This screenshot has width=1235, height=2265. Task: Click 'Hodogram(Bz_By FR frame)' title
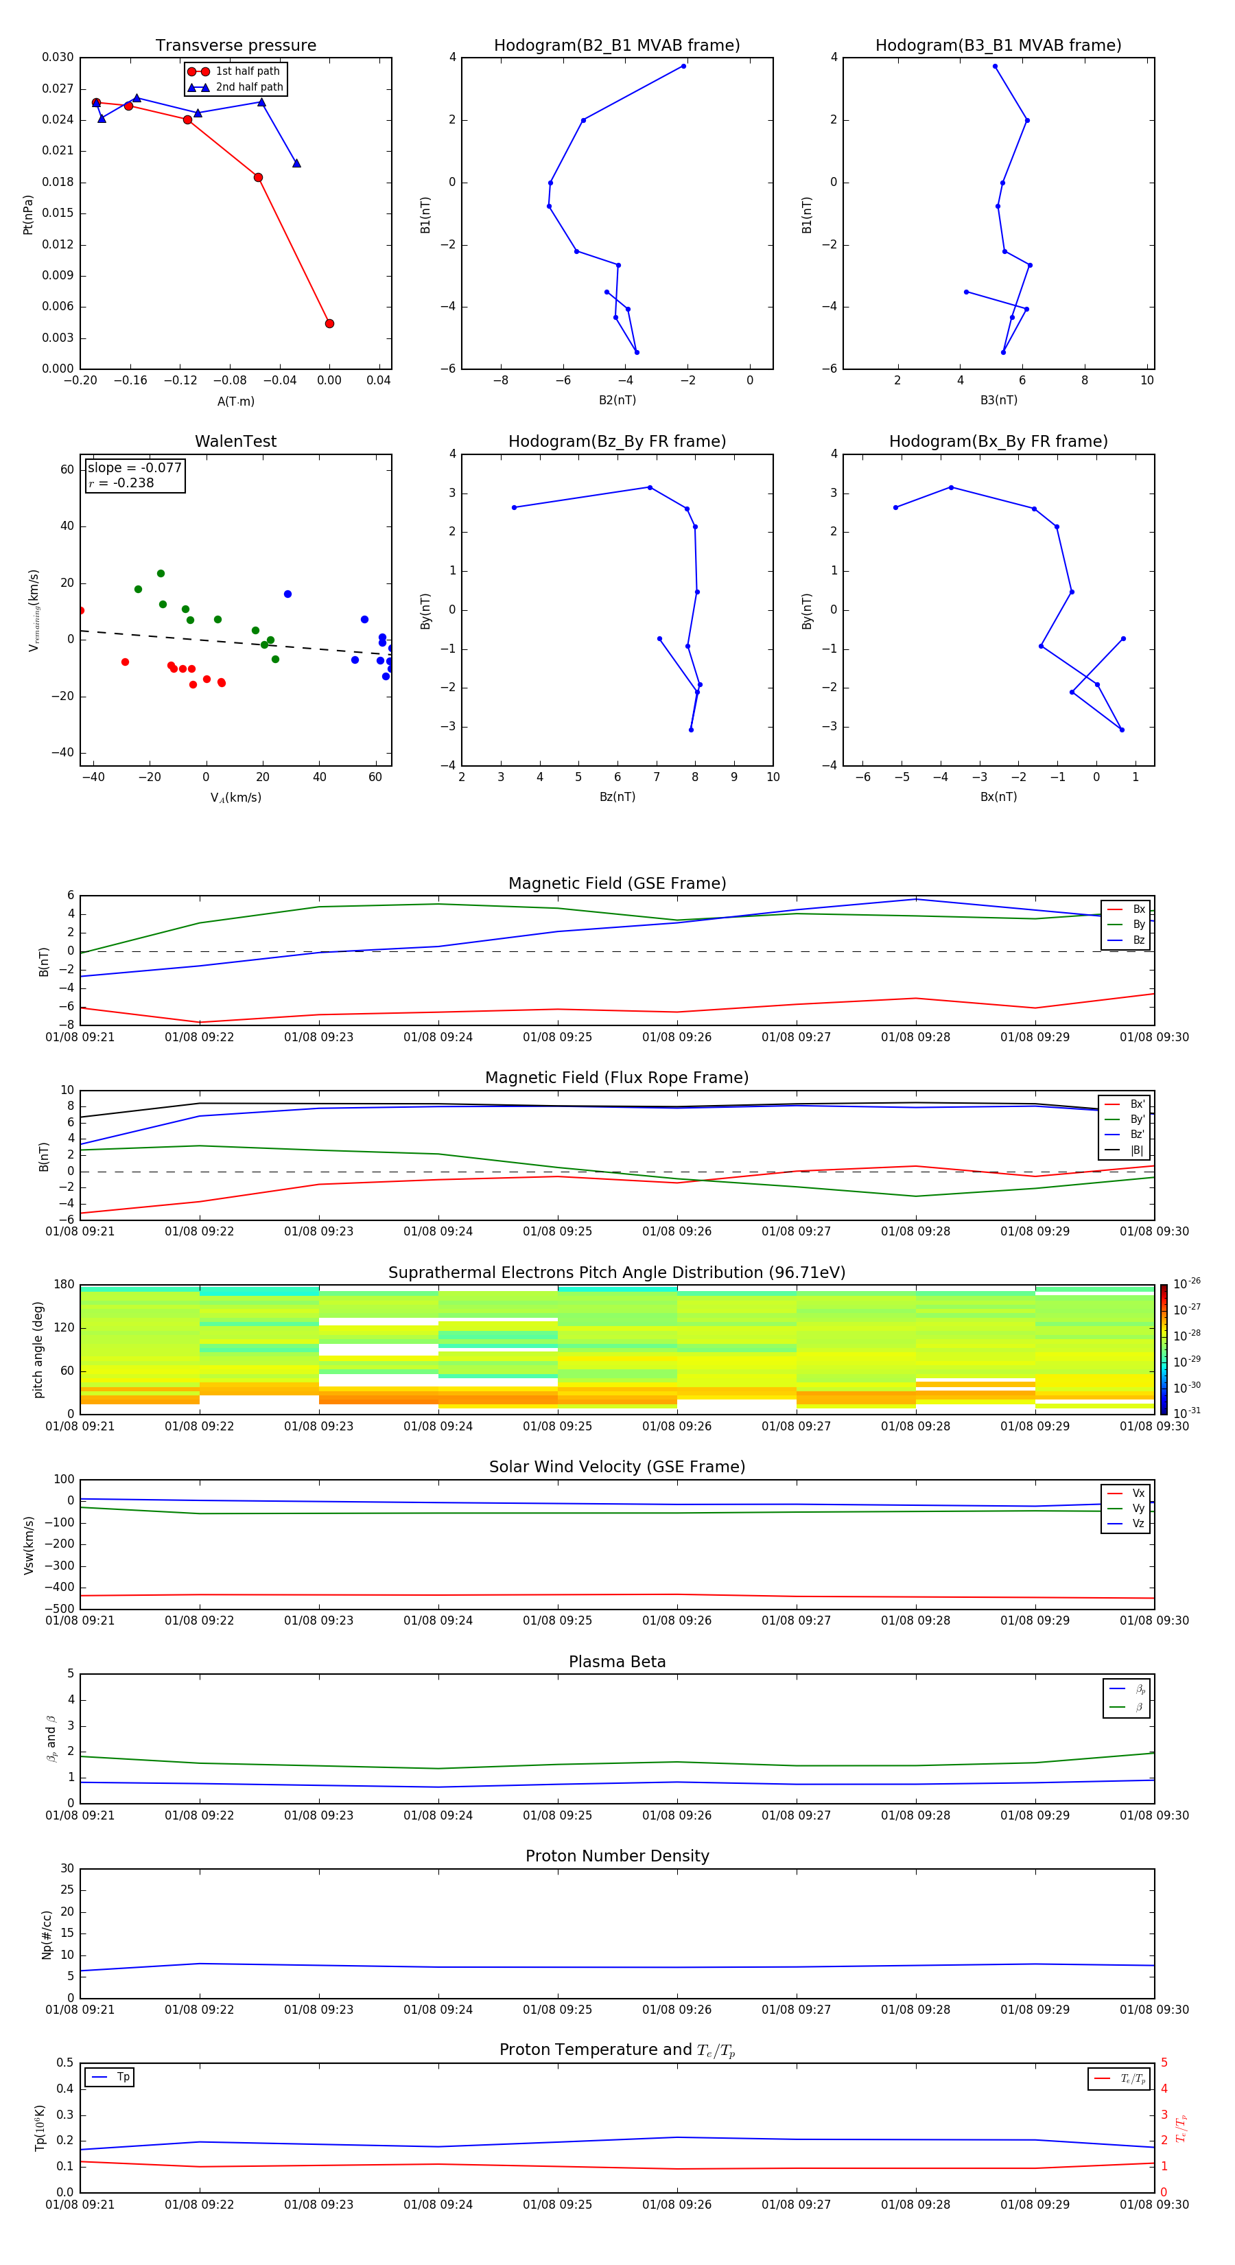pos(617,441)
